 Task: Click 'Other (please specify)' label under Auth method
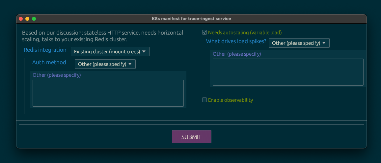(57, 75)
